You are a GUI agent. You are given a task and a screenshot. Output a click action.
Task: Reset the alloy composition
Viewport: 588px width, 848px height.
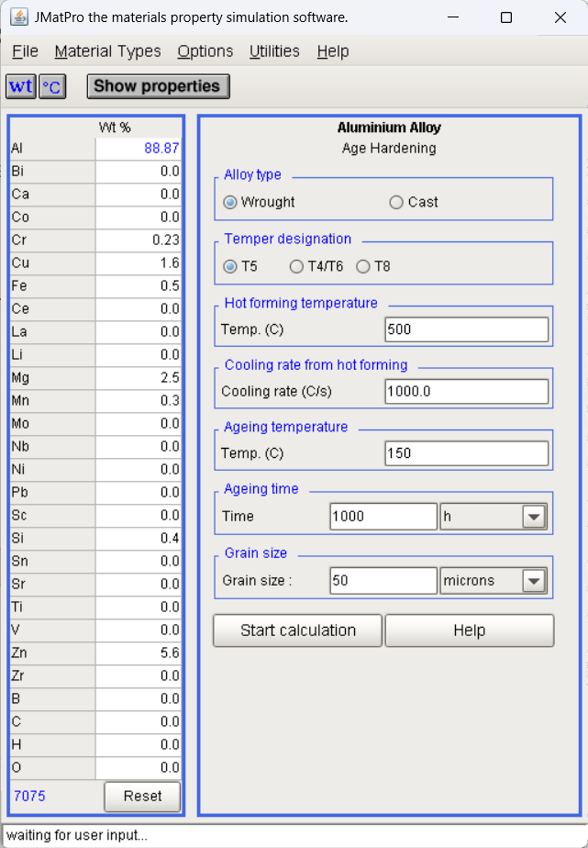pyautogui.click(x=143, y=796)
